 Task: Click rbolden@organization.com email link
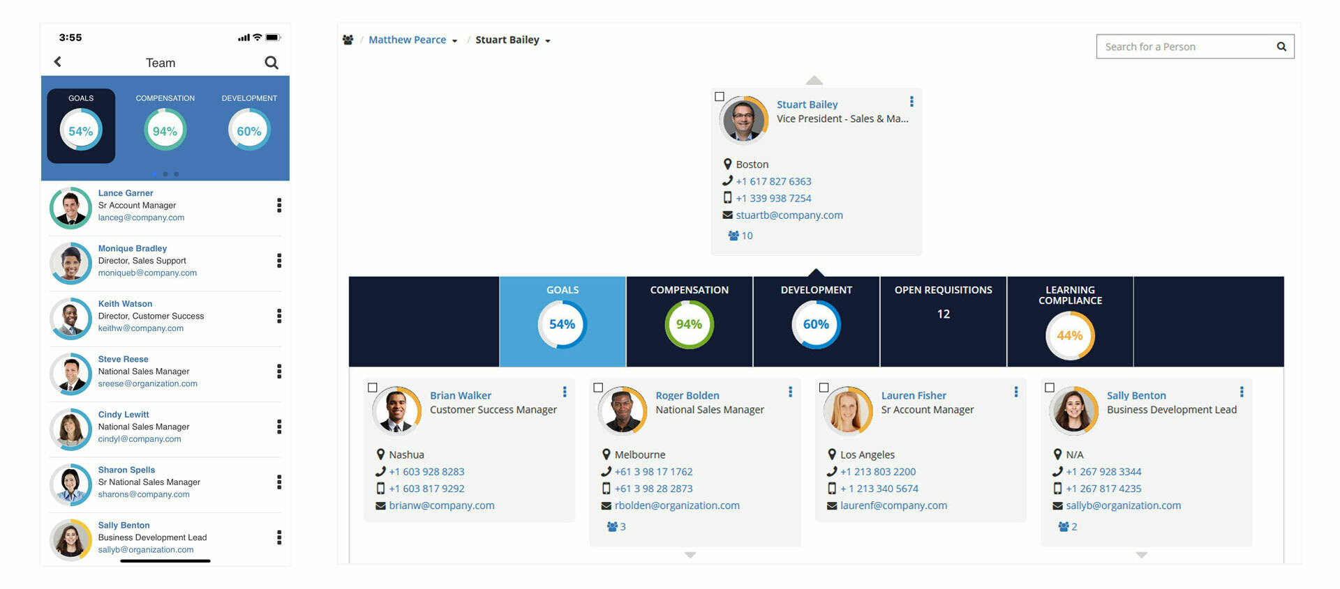(677, 505)
